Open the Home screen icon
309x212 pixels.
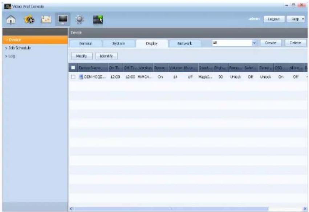11,20
